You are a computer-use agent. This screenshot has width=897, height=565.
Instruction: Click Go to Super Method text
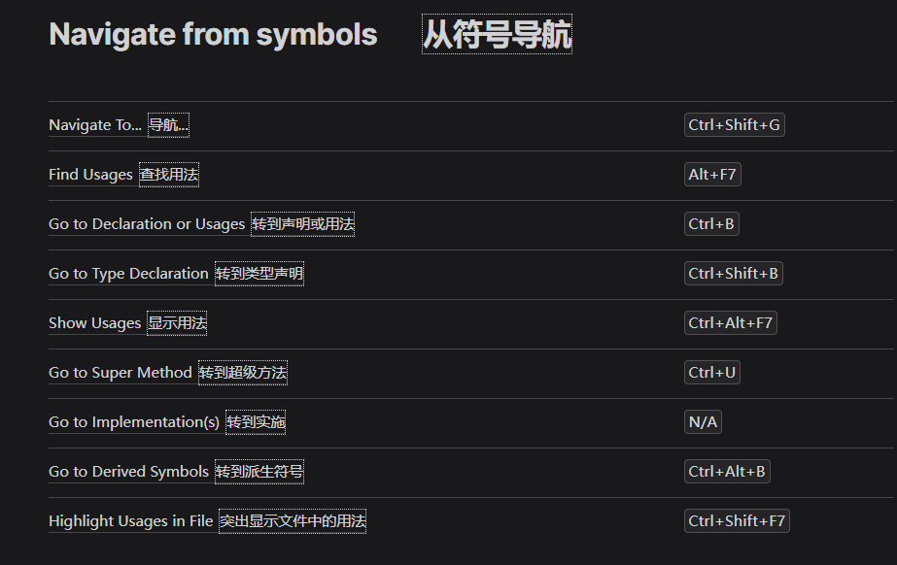coord(121,373)
